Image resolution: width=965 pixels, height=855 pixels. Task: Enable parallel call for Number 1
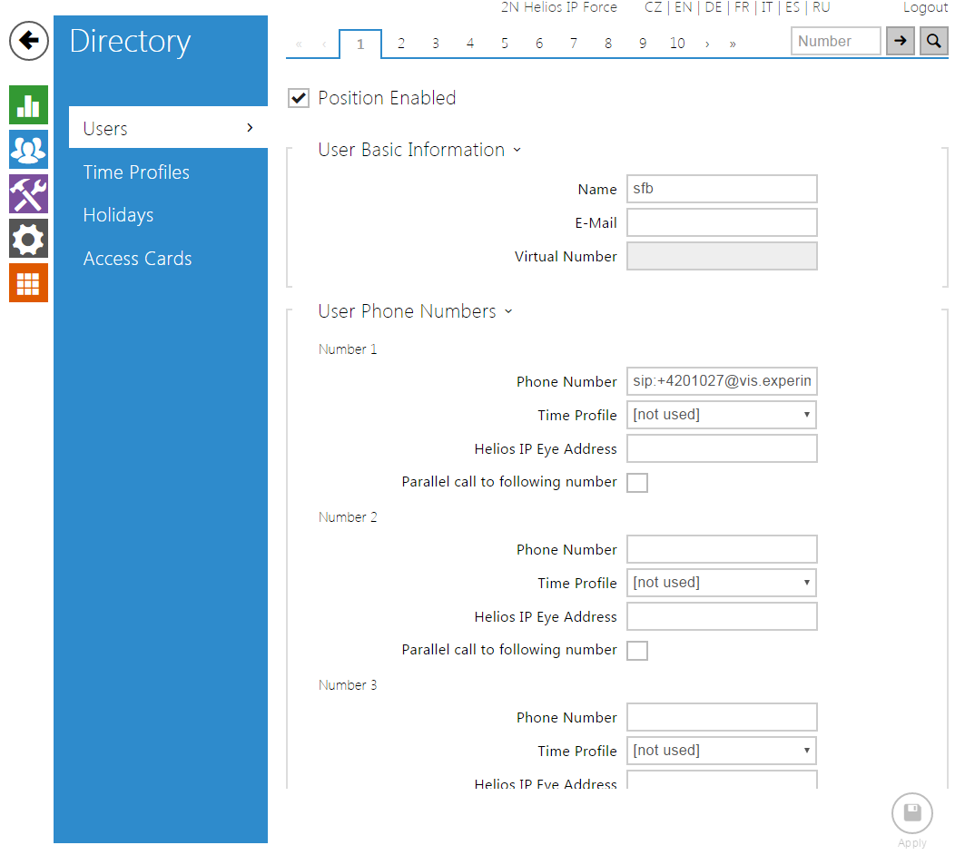pyautogui.click(x=637, y=483)
